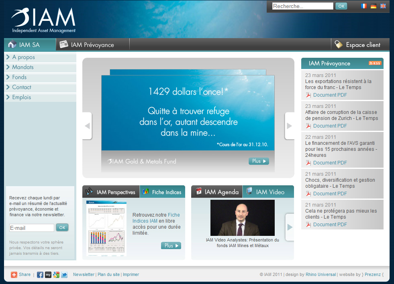Click the "IAM Gold & Metals Fund" slide caption
This screenshot has height=284, width=394.
142,161
